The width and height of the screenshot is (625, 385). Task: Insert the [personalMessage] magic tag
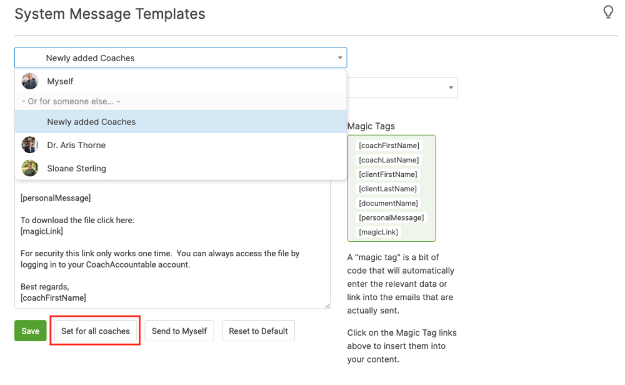pyautogui.click(x=391, y=217)
